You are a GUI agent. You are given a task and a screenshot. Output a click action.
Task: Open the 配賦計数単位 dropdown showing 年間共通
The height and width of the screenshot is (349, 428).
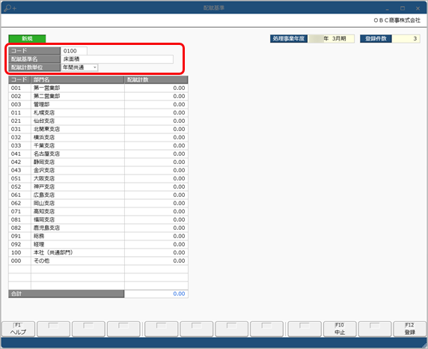tap(79, 67)
